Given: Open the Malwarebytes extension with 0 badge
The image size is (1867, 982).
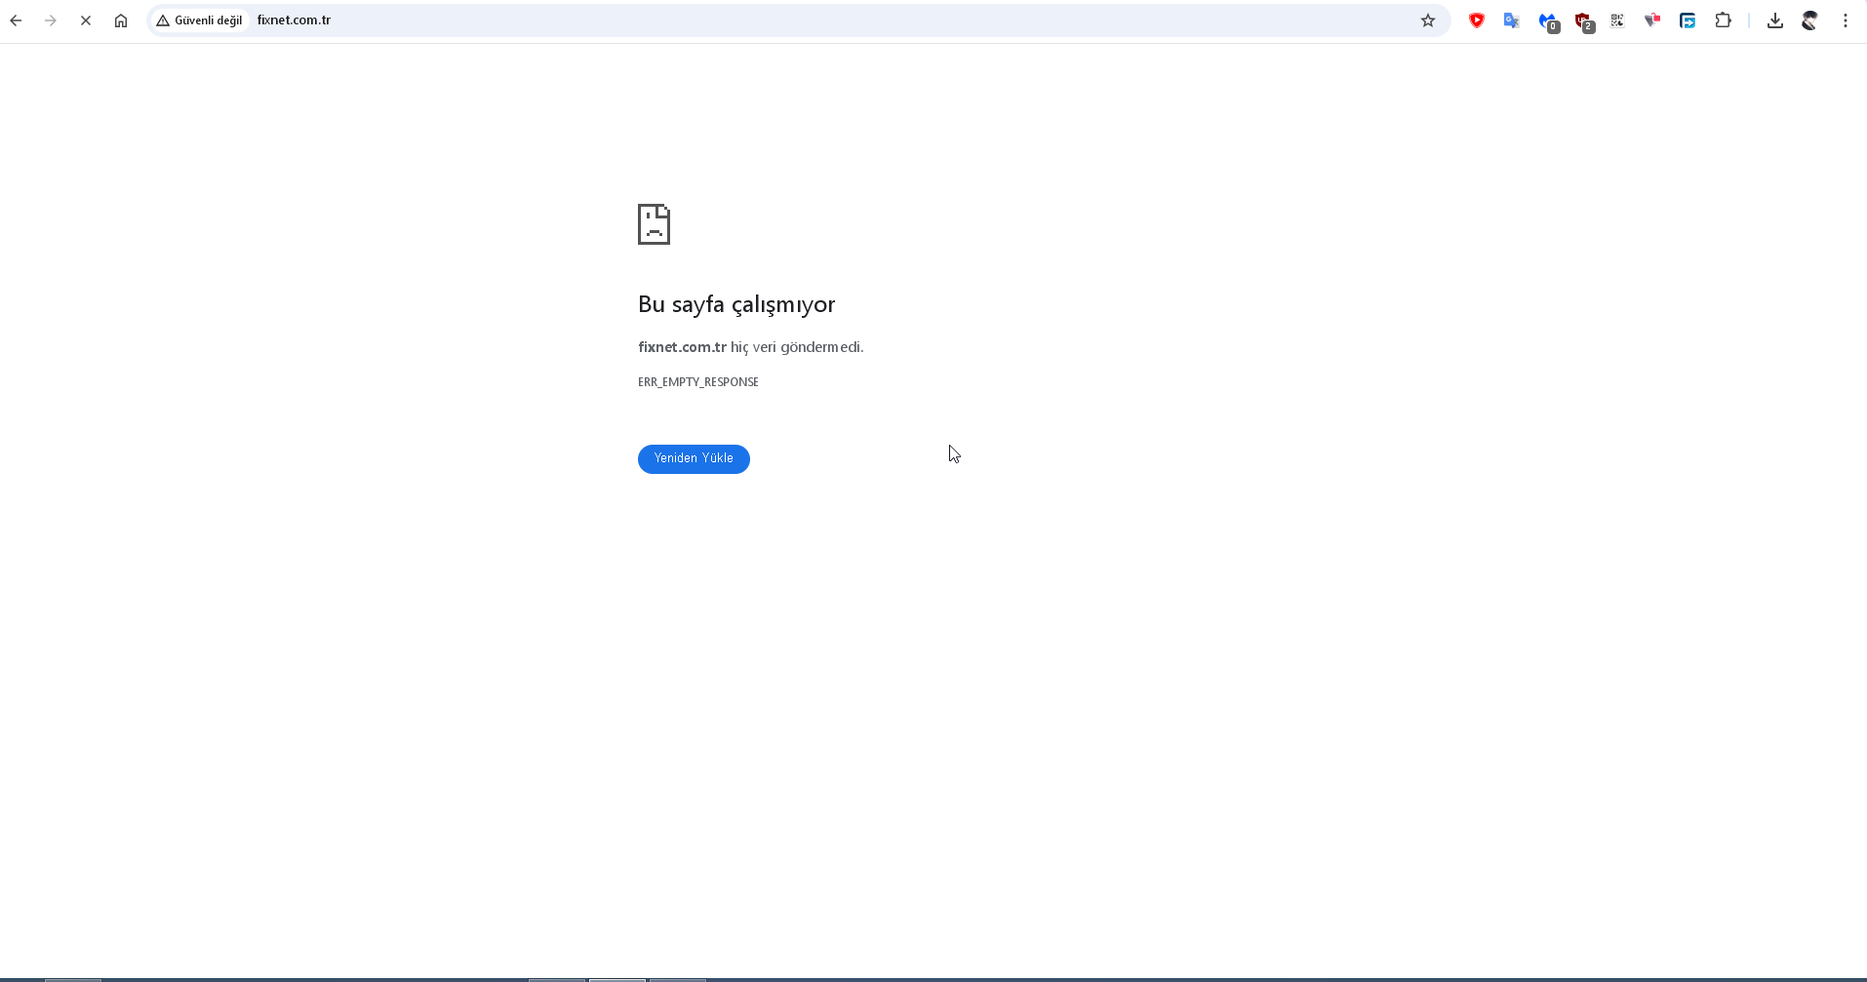Looking at the screenshot, I should (1548, 21).
